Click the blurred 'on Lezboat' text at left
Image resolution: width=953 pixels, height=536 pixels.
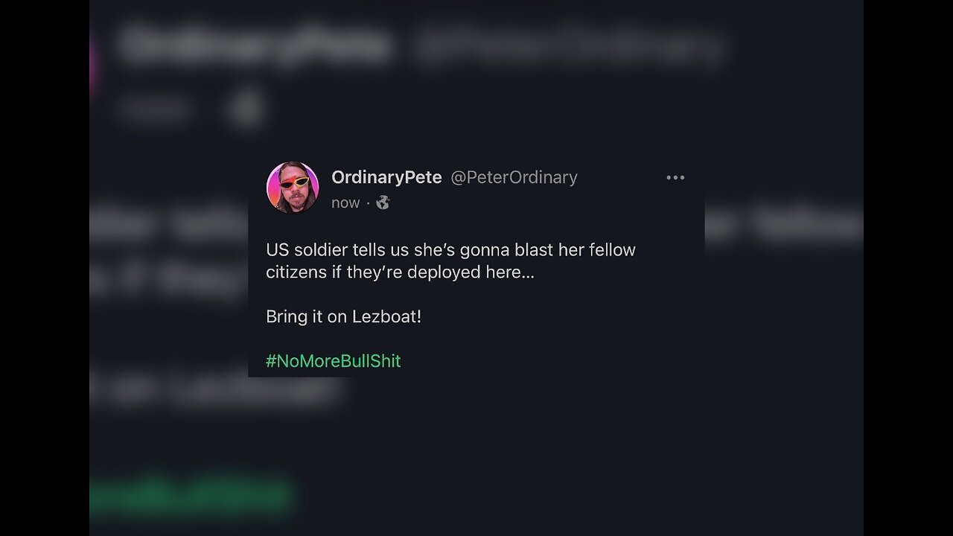[x=216, y=390]
